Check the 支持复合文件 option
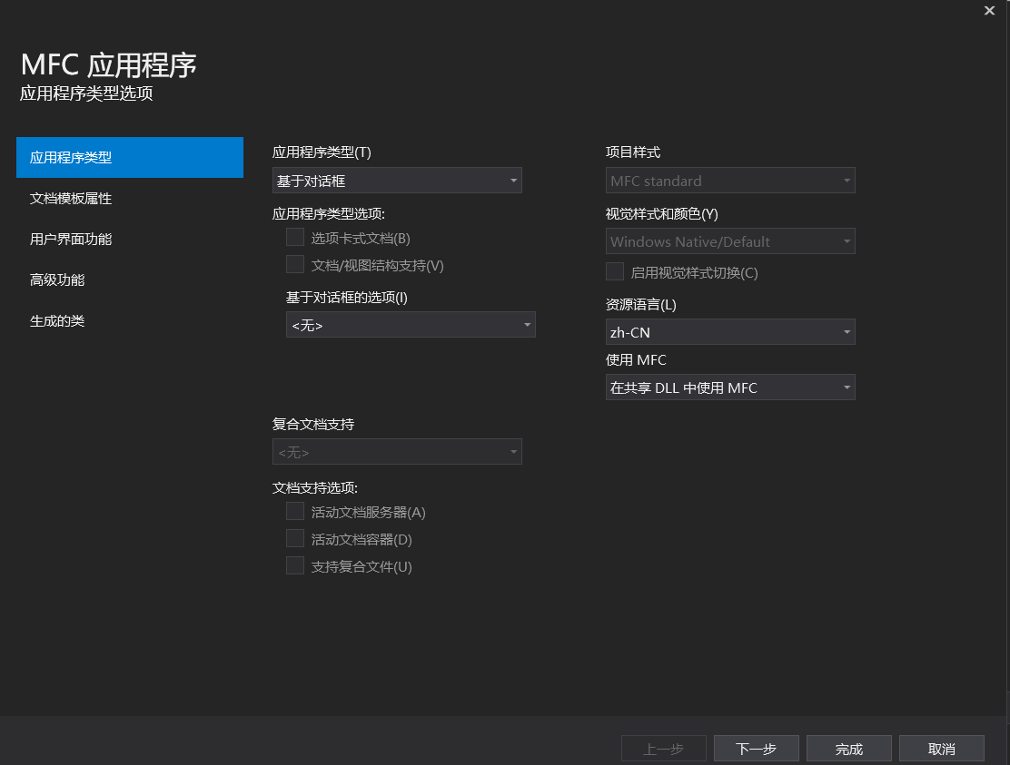1010x765 pixels. pos(294,565)
